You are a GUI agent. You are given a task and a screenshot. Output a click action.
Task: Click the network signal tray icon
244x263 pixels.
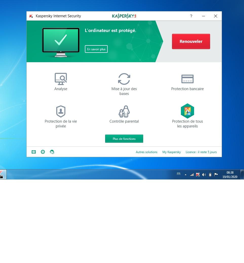[x=192, y=175]
